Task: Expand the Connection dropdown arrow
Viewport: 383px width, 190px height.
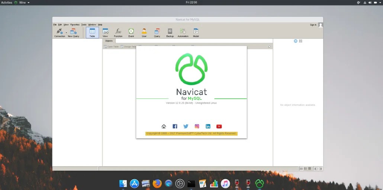Action: (x=66, y=32)
